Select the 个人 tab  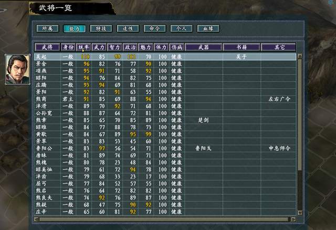coord(182,28)
